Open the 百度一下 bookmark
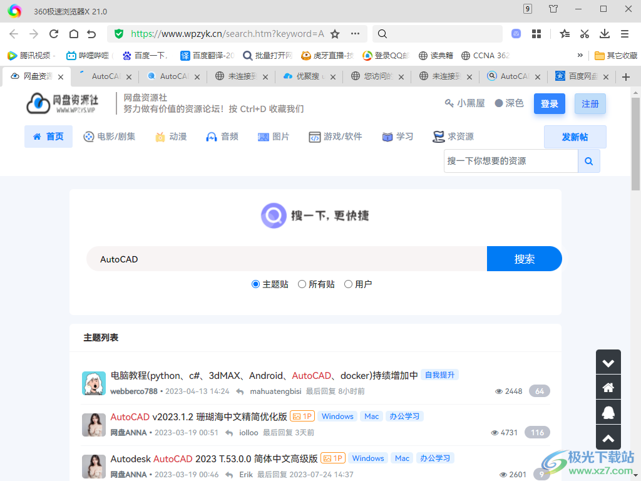Screen dimensions: 641x481 145,56
